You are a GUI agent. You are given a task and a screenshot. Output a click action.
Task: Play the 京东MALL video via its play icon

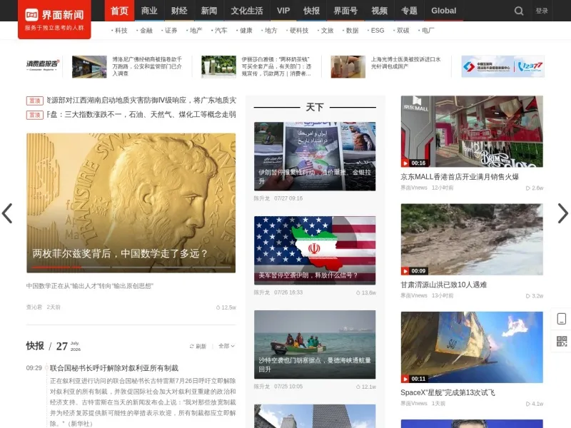(x=405, y=163)
